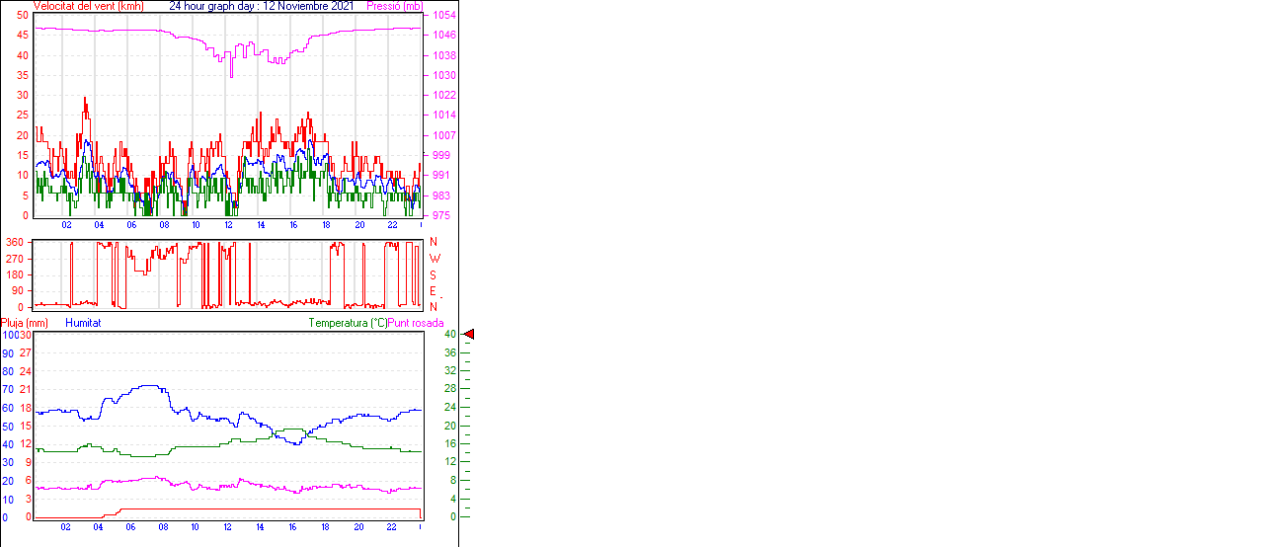Click the 'Pressió (mb)' axis label

pos(394,6)
